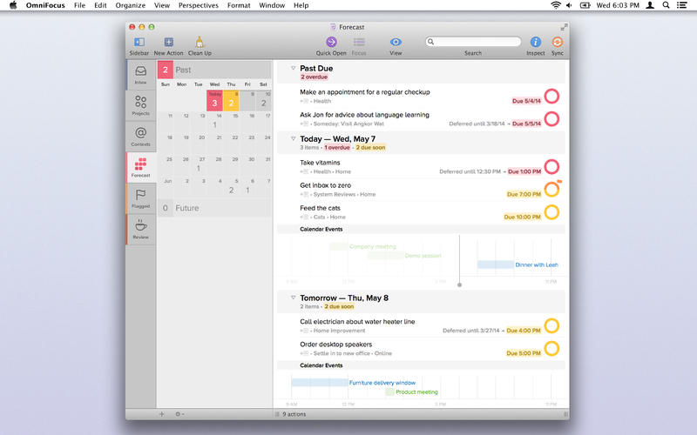697x435 pixels.
Task: Click the volume icon in menu bar
Action: 570,5
